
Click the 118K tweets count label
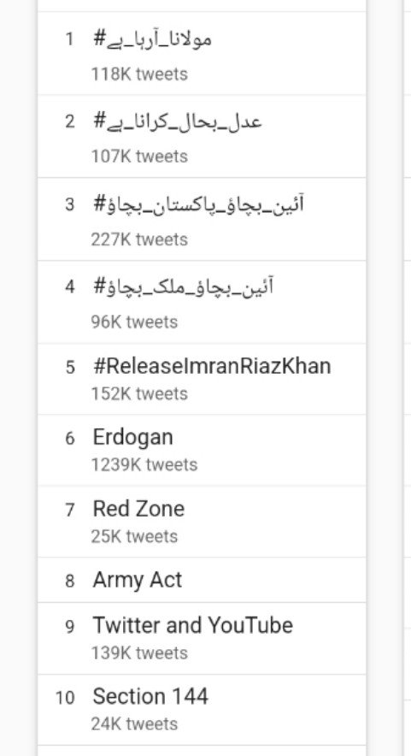pos(139,74)
